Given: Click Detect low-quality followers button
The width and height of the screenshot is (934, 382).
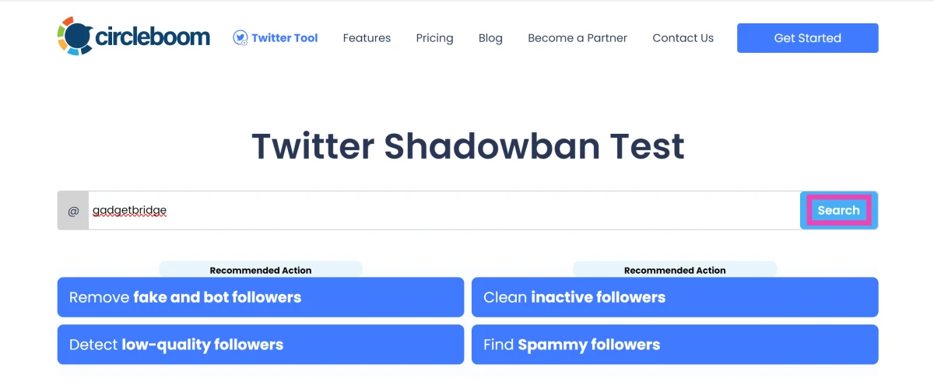Looking at the screenshot, I should [x=260, y=345].
